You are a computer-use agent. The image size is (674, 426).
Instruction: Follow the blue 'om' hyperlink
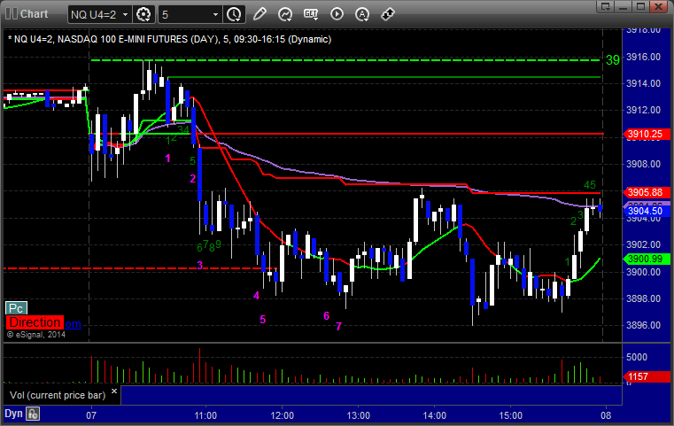tap(73, 323)
